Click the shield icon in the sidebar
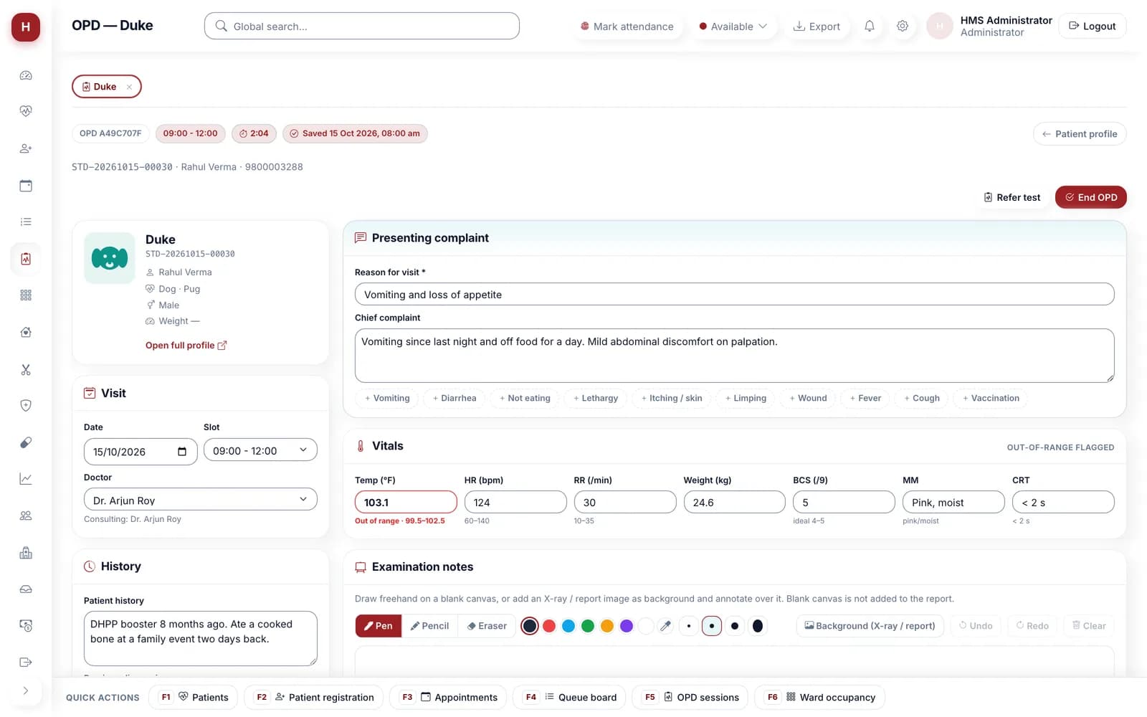1147x717 pixels. pyautogui.click(x=26, y=406)
